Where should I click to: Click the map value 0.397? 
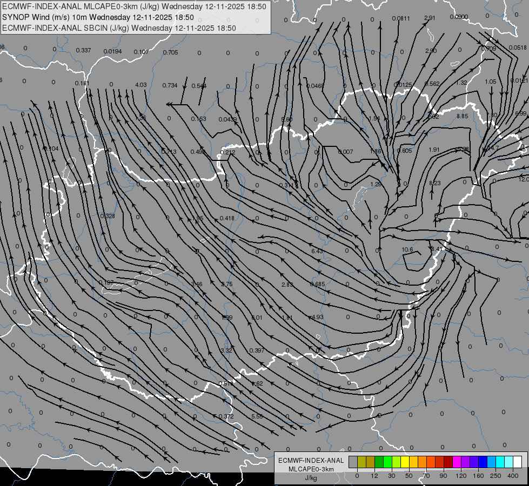coord(257,350)
